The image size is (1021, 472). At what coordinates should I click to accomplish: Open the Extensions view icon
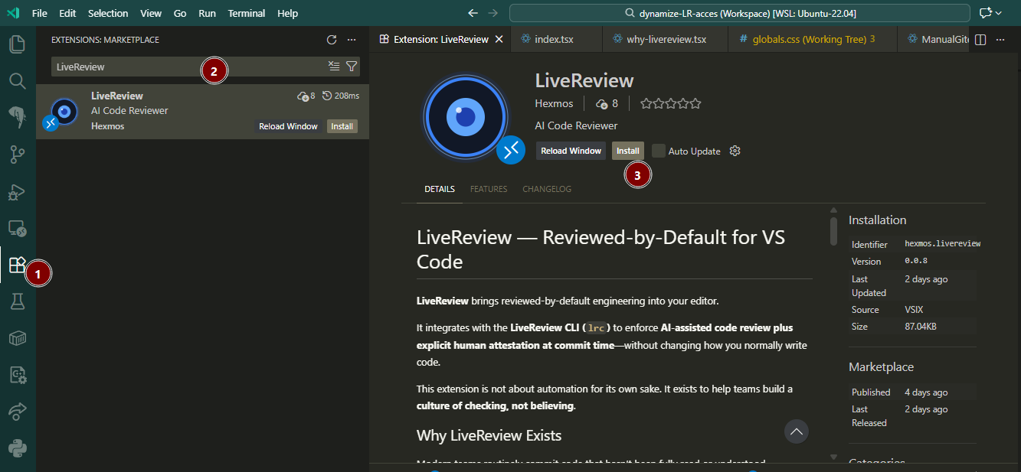point(17,265)
